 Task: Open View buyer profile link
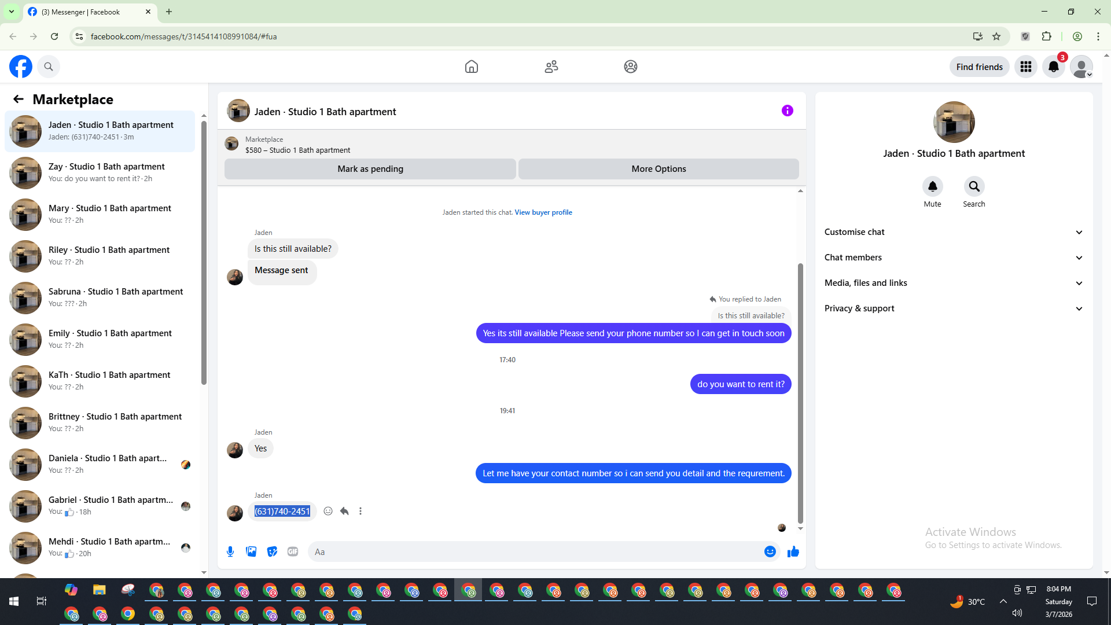(543, 212)
